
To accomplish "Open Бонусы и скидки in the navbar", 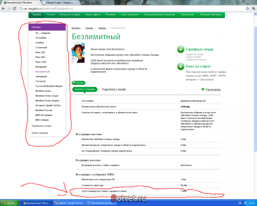I will click(70, 15).
